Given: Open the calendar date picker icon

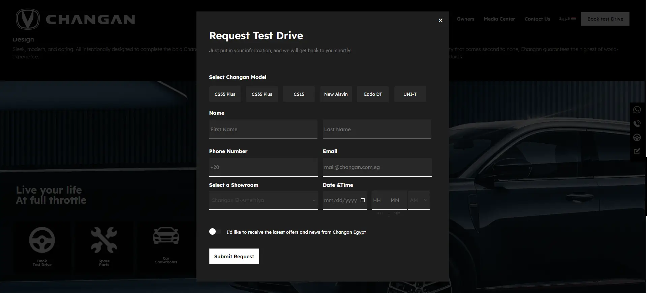Looking at the screenshot, I should point(363,200).
